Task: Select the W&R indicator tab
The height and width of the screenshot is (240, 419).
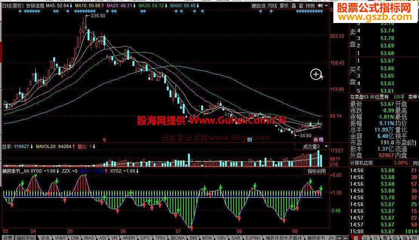Action: pyautogui.click(x=60, y=238)
